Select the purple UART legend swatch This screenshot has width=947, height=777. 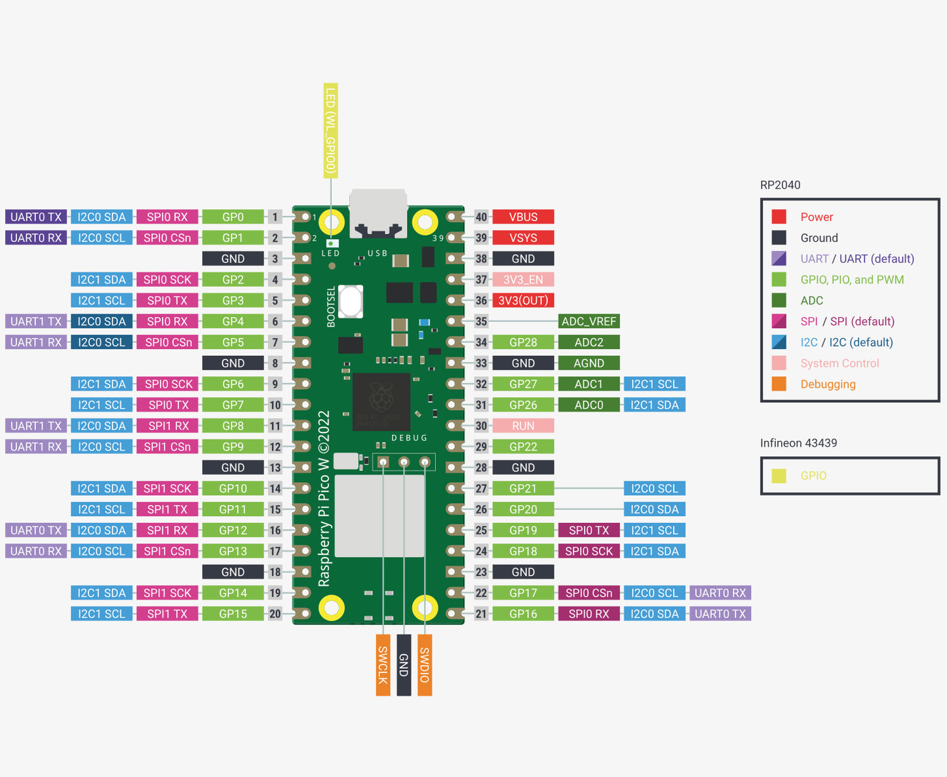coord(779,259)
